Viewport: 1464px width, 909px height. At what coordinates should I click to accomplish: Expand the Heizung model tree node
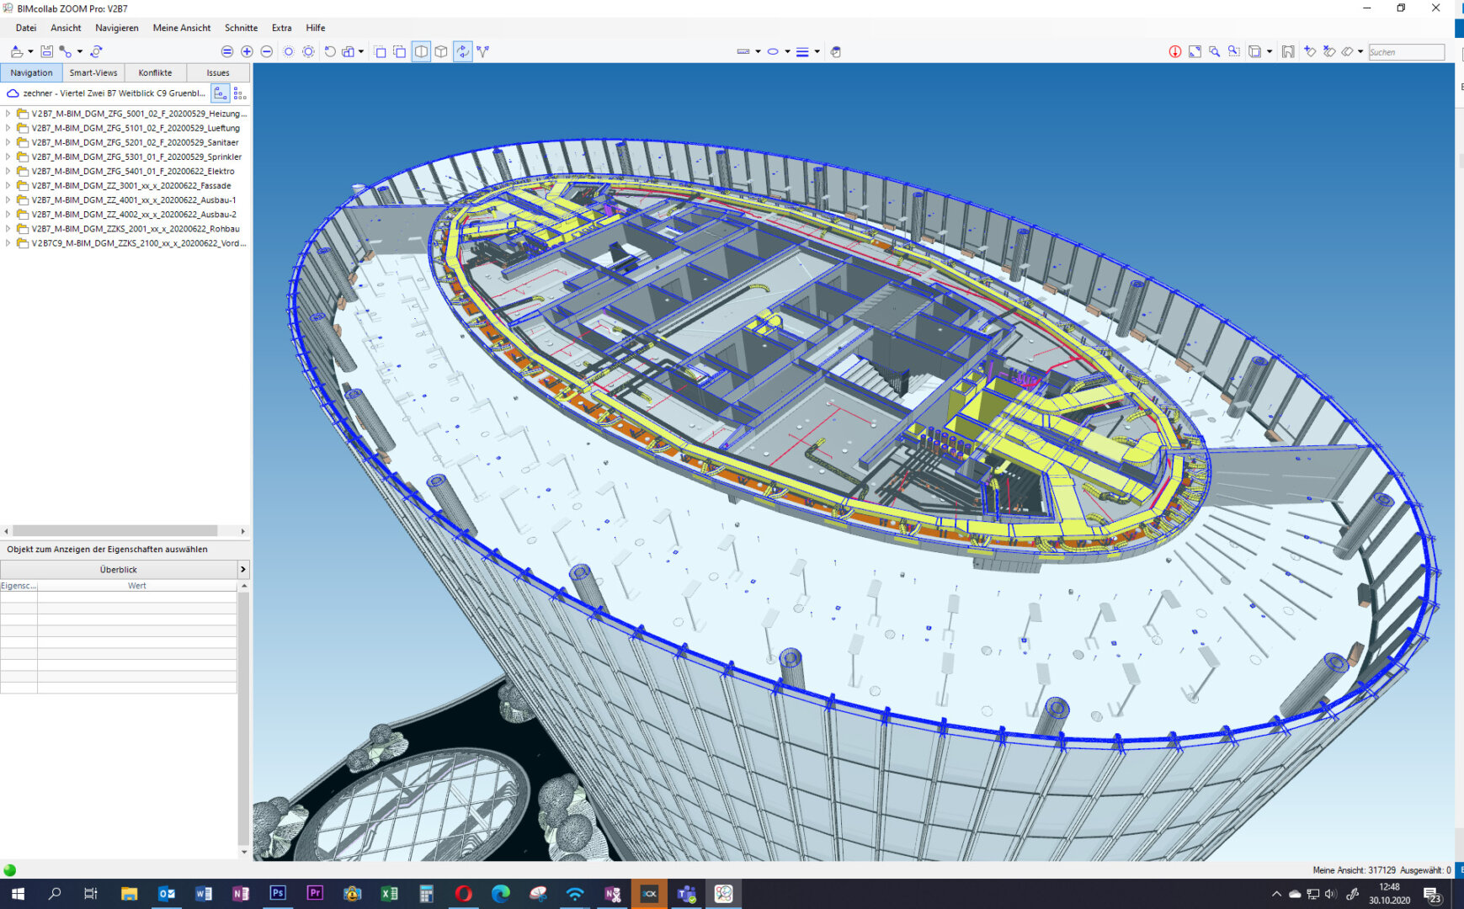pyautogui.click(x=8, y=114)
